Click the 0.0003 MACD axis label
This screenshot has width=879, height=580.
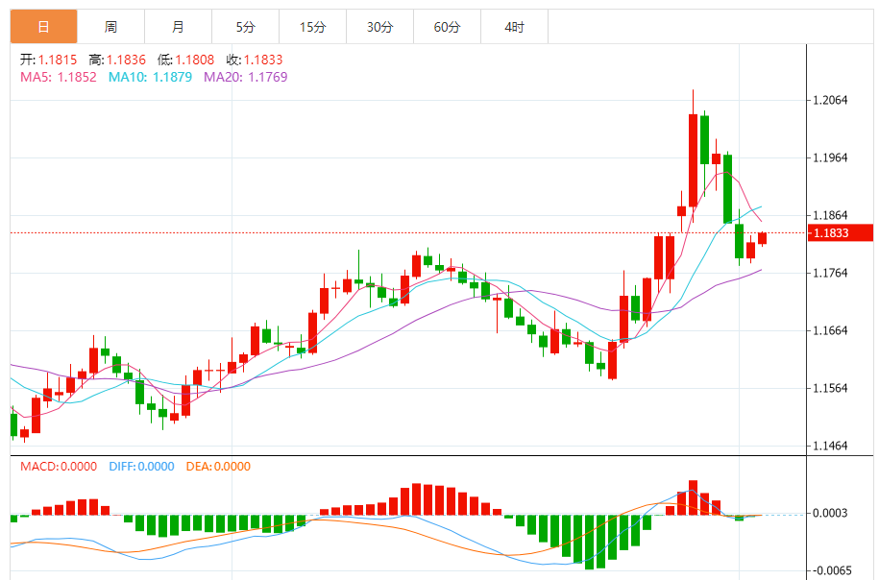[830, 514]
